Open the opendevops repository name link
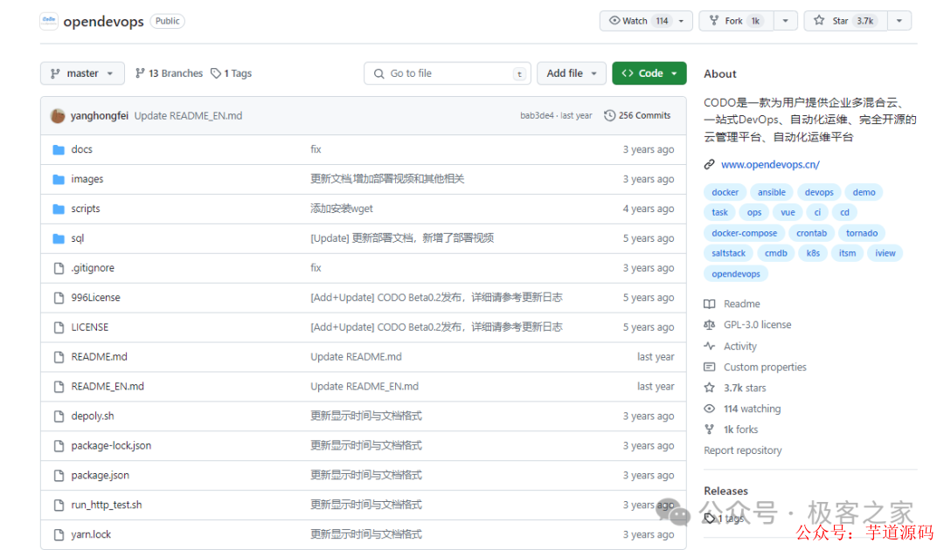The image size is (944, 550). [x=103, y=22]
